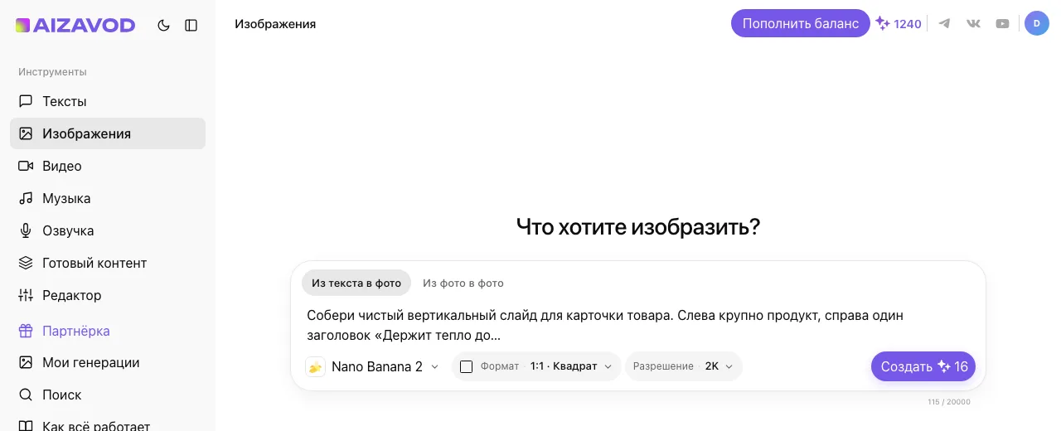Click layers icon next to Готовый контент
1061x431 pixels.
tap(26, 263)
